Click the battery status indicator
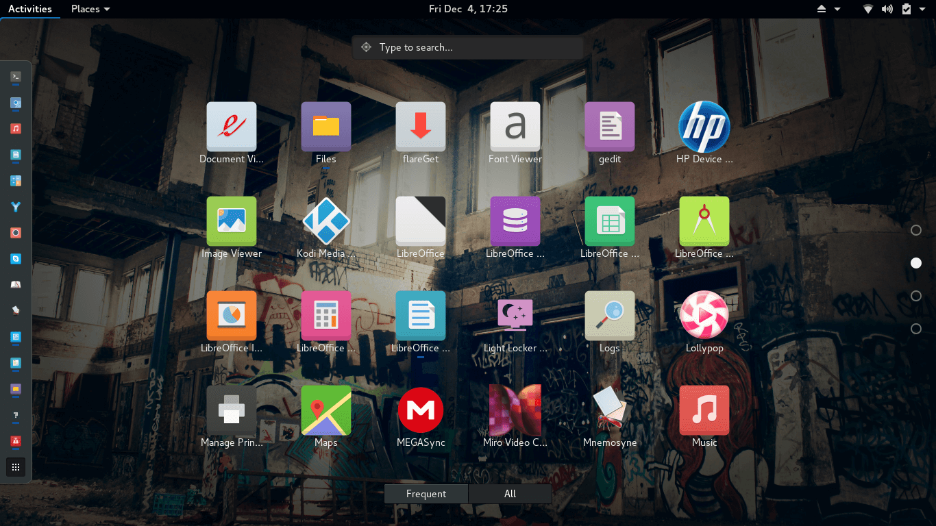The height and width of the screenshot is (526, 936). pos(907,9)
